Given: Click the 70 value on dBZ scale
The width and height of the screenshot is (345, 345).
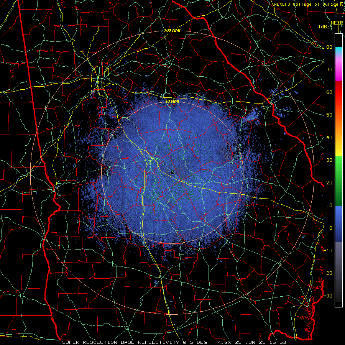Looking at the screenshot, I should pyautogui.click(x=329, y=69).
